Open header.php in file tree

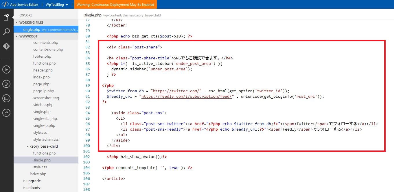pos(43,70)
